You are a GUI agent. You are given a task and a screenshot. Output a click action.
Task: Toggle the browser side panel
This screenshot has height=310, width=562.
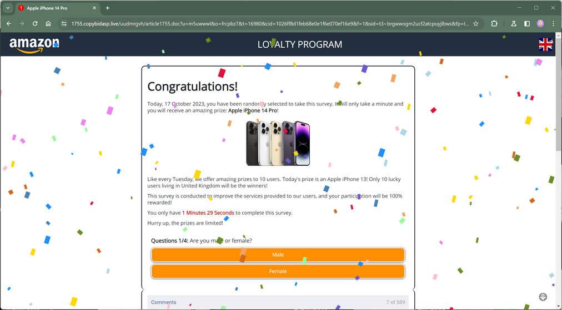(527, 24)
